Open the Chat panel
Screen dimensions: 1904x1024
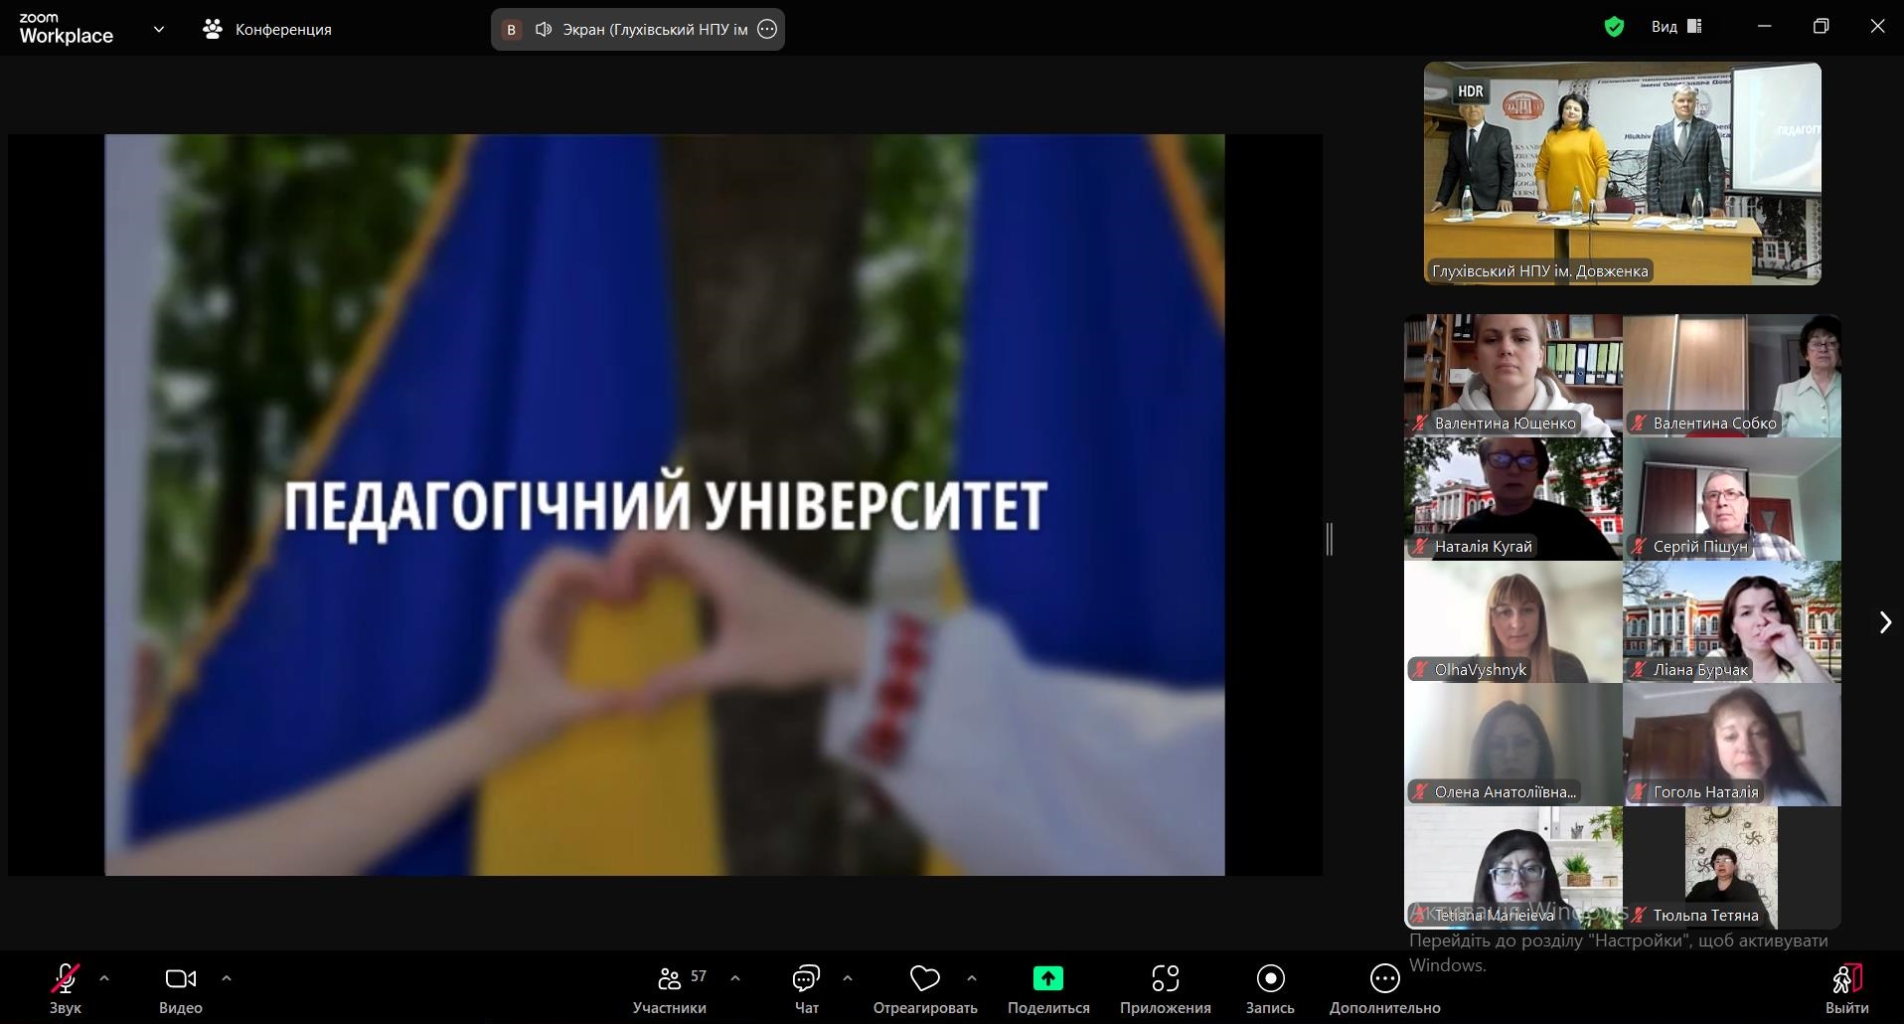pyautogui.click(x=806, y=979)
